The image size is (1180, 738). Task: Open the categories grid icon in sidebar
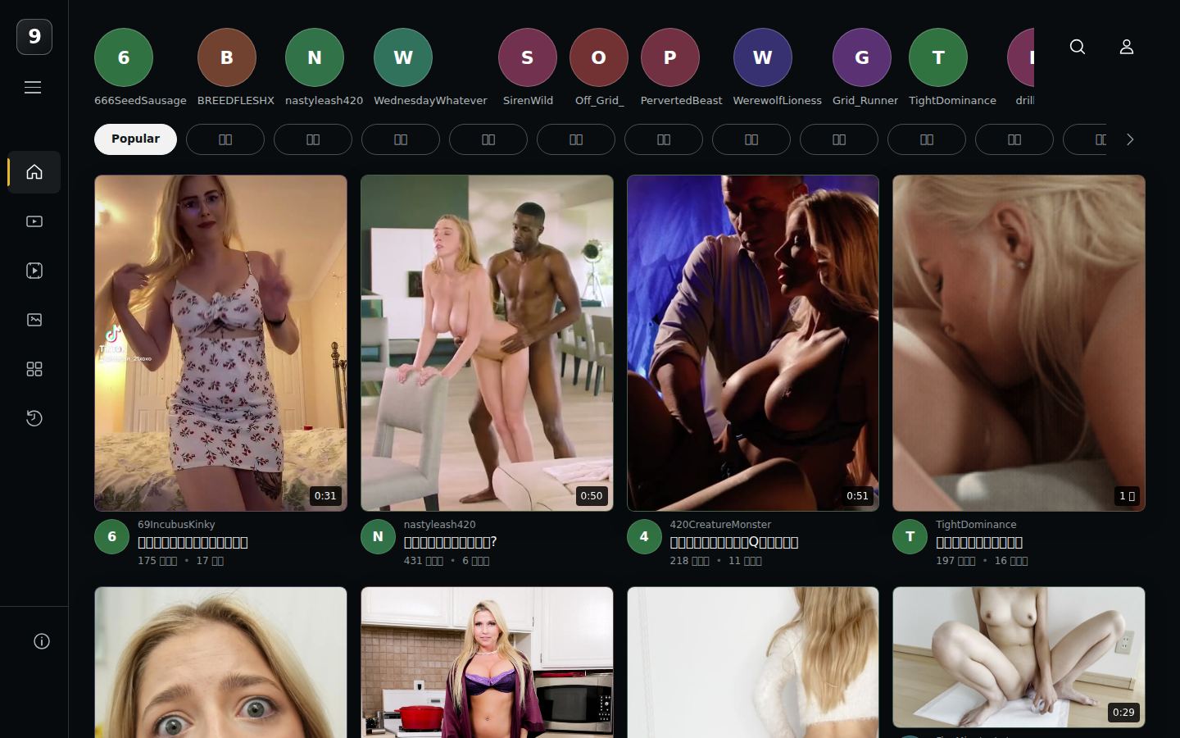coord(34,369)
